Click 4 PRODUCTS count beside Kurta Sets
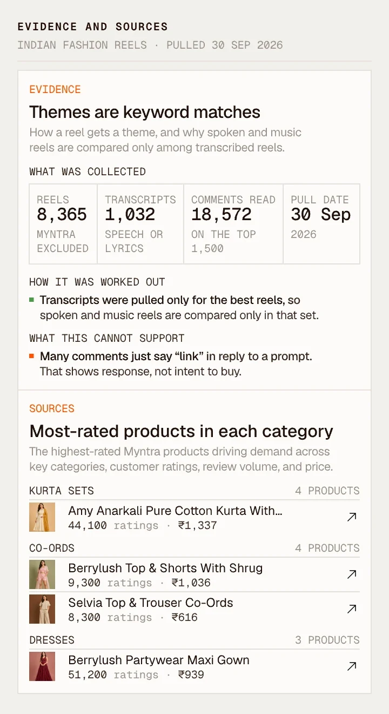The width and height of the screenshot is (389, 714). [x=327, y=491]
